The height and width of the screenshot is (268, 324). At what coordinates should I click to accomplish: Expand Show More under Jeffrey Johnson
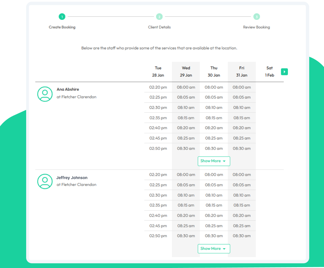click(214, 249)
